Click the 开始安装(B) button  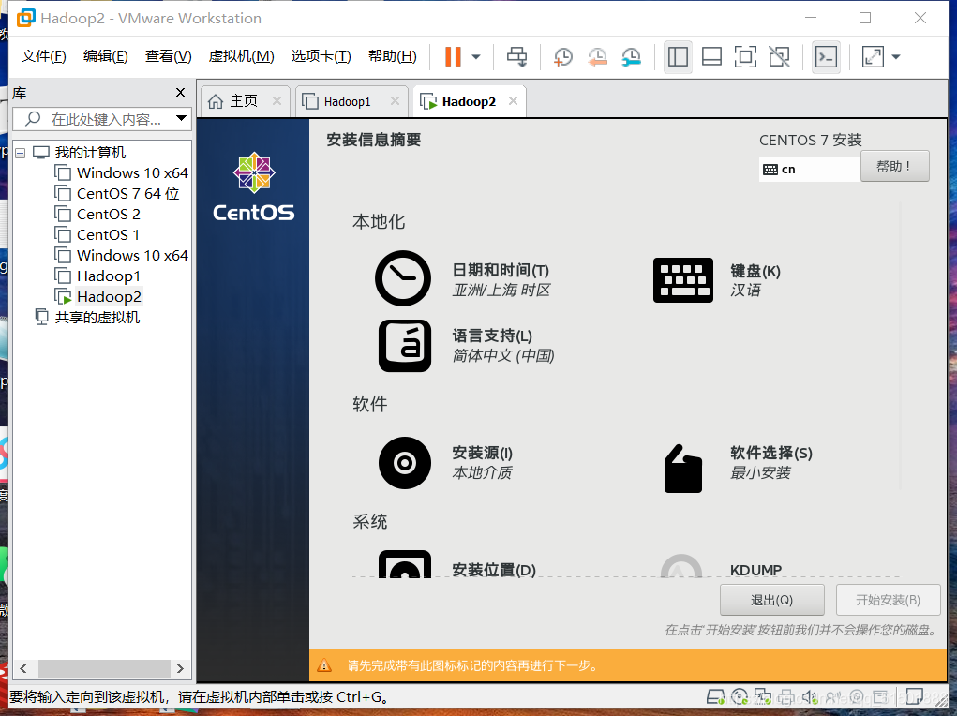(x=888, y=600)
